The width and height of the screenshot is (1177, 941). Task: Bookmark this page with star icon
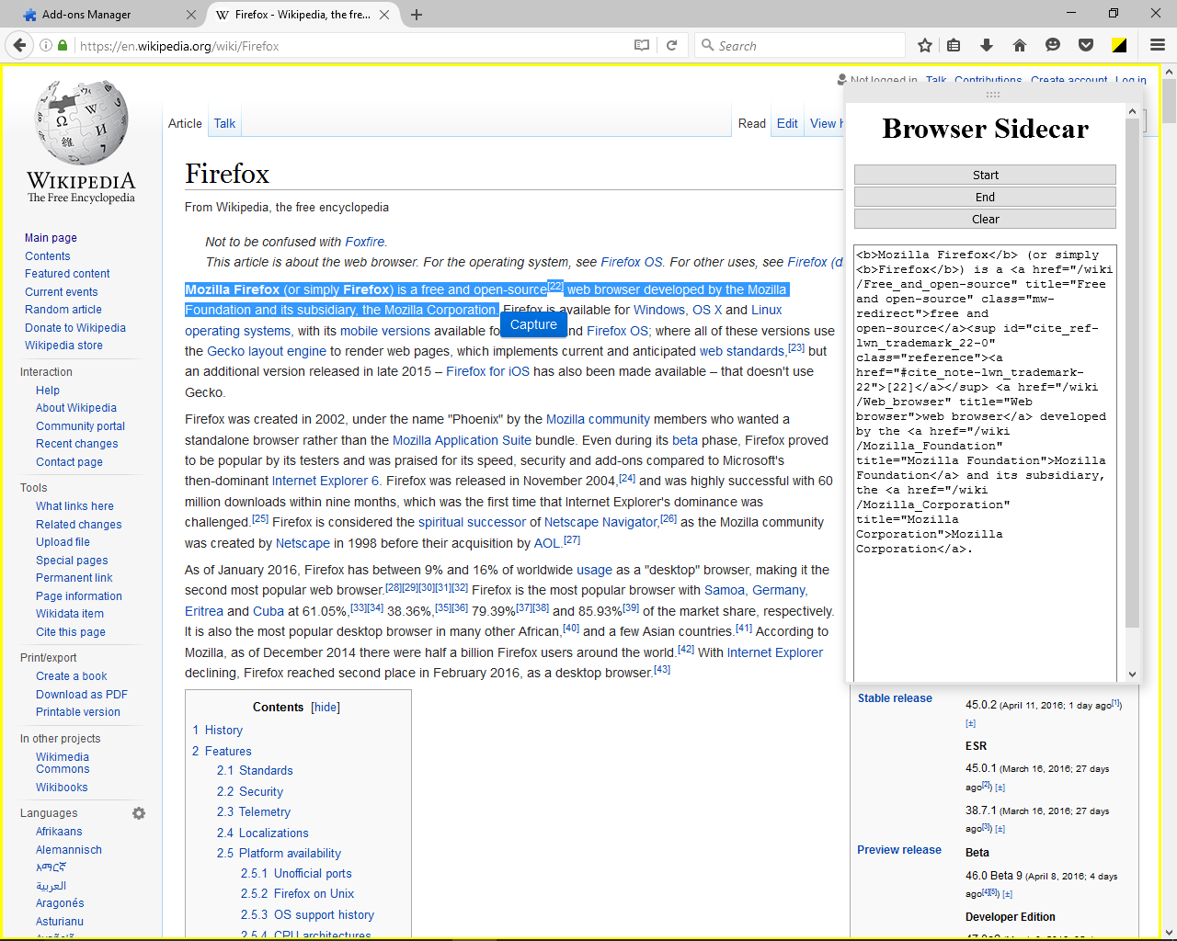coord(925,45)
